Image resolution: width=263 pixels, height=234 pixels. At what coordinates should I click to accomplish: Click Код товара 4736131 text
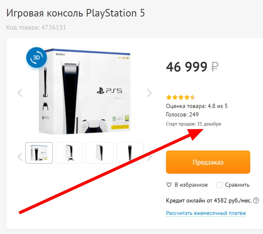pos(36,27)
